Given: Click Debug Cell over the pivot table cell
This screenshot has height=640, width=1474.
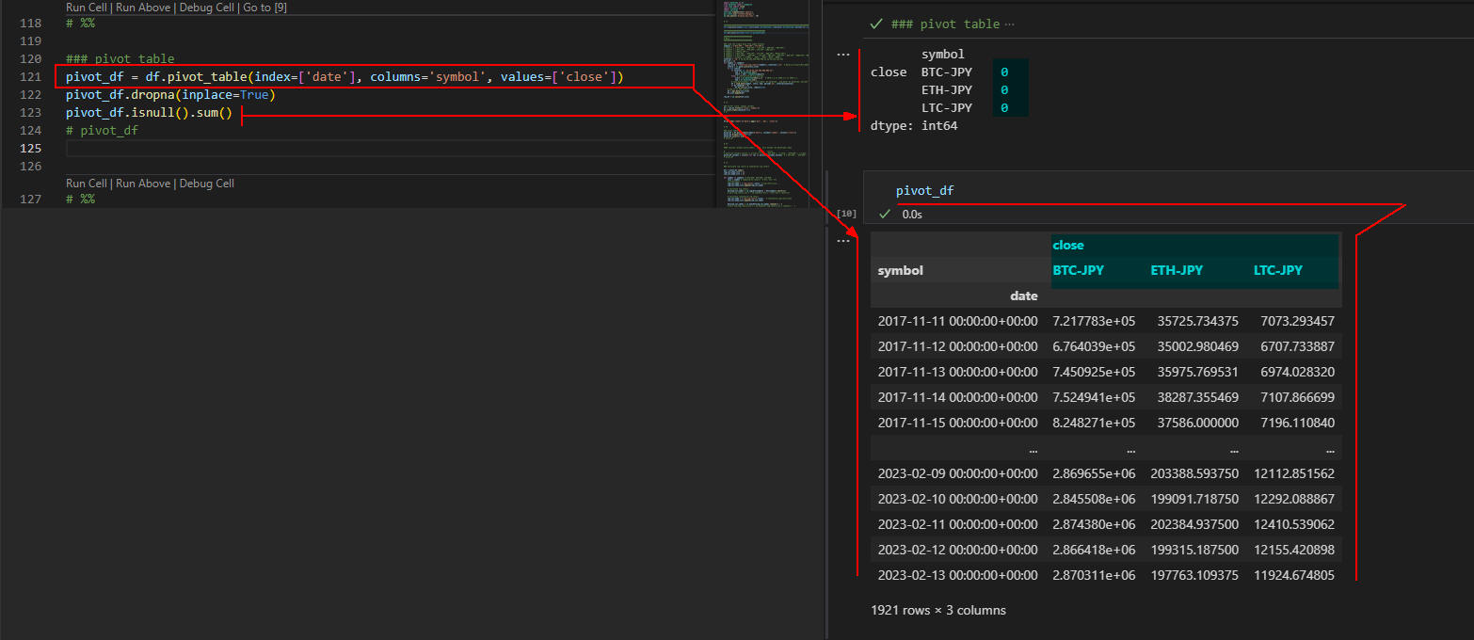Looking at the screenshot, I should pyautogui.click(x=206, y=7).
